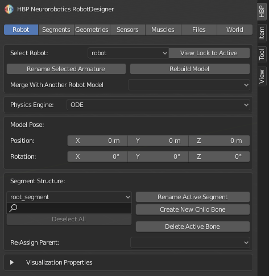Click Rename Selected Armature
Screen dimensions: 269x276
[66, 69]
